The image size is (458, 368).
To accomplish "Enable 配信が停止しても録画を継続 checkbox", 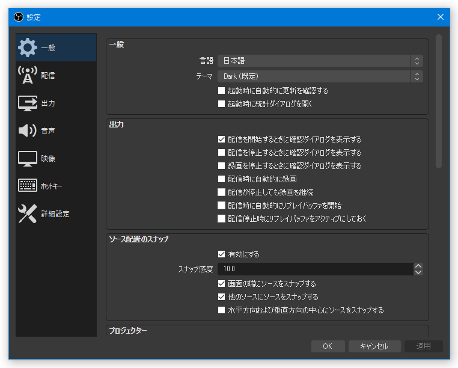I will pos(221,192).
